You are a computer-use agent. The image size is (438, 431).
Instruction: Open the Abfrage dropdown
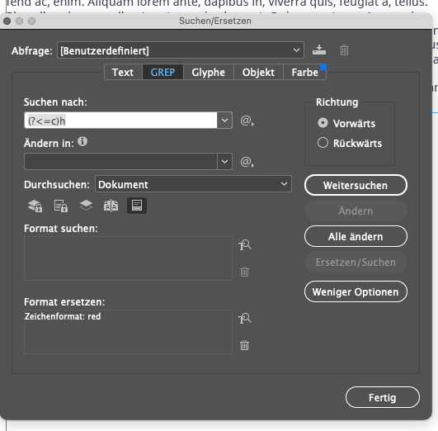181,50
